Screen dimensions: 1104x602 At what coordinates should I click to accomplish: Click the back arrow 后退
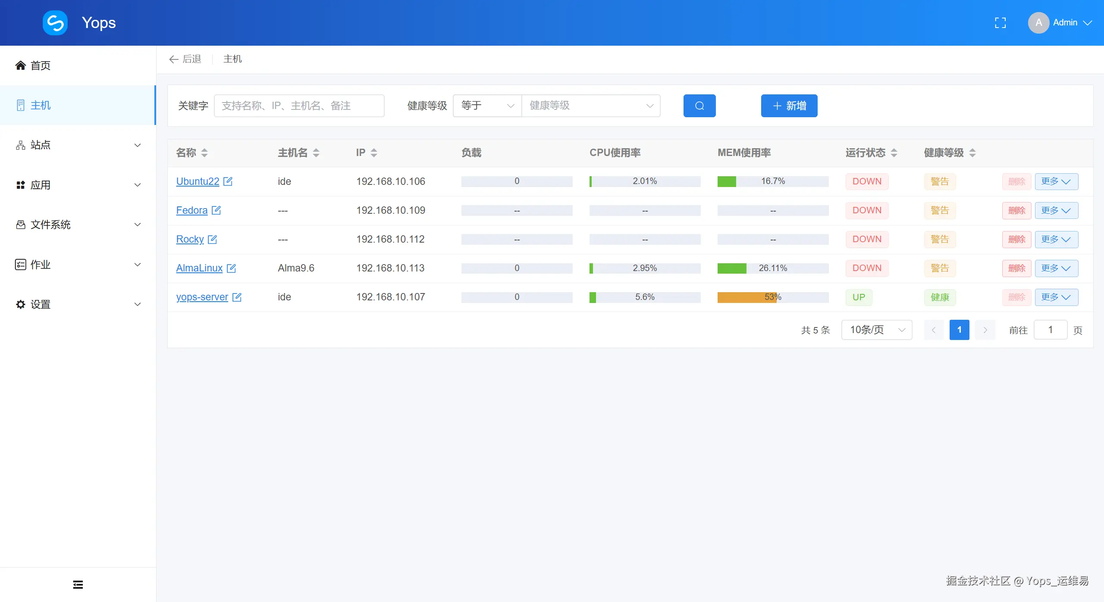tap(185, 59)
